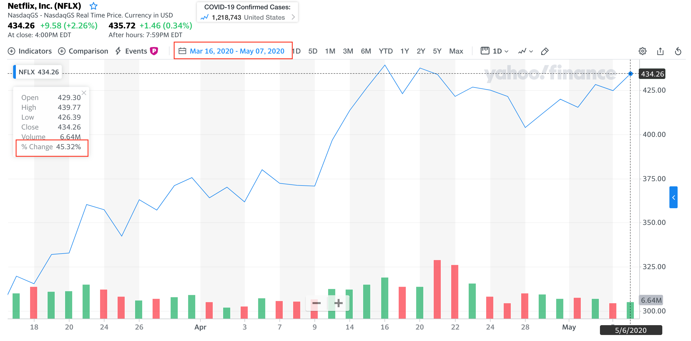Click the blue data point marker on chart

(630, 74)
